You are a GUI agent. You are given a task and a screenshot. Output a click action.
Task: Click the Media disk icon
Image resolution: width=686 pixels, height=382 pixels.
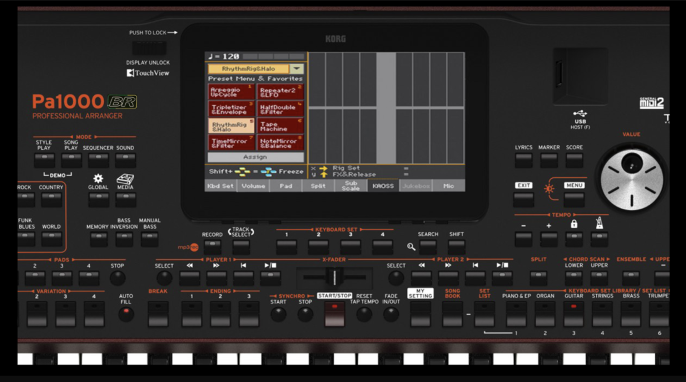coord(125,179)
